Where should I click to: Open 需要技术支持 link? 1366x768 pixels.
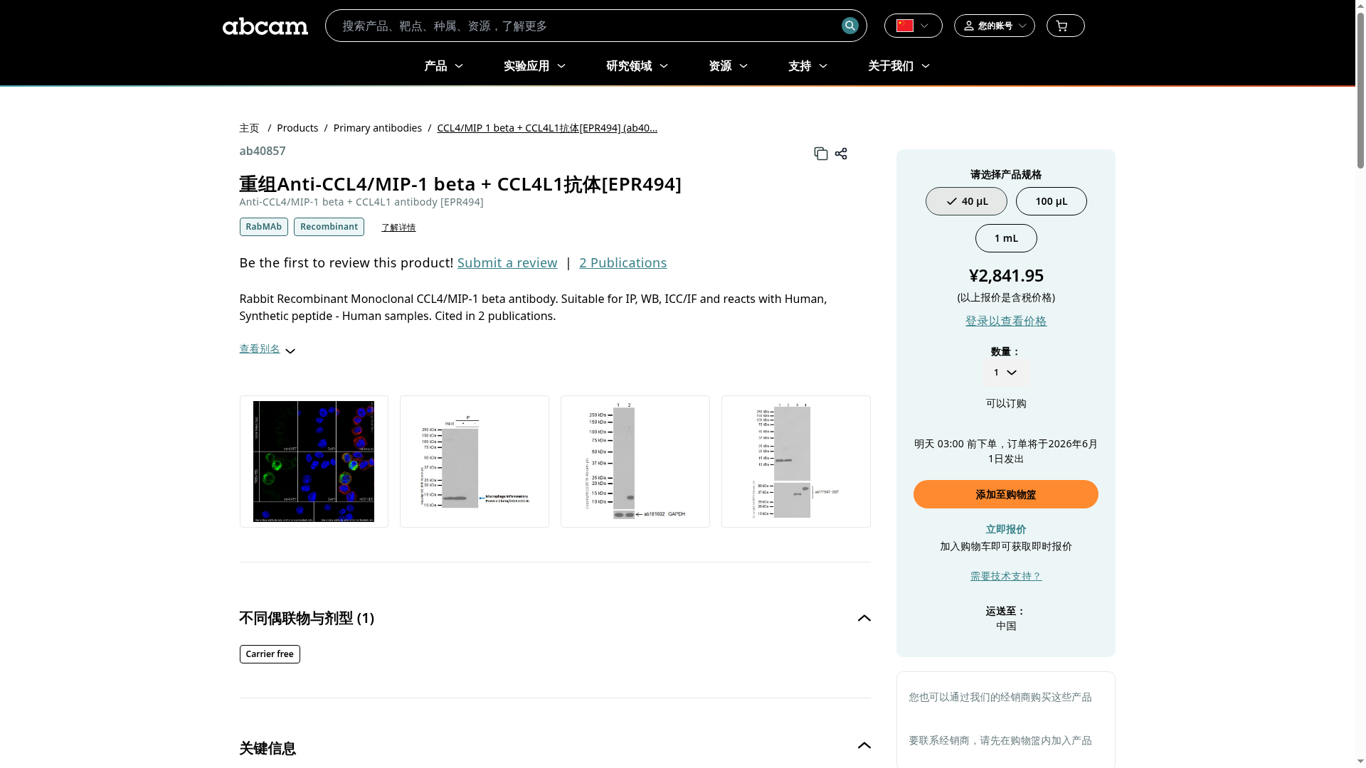(1006, 577)
